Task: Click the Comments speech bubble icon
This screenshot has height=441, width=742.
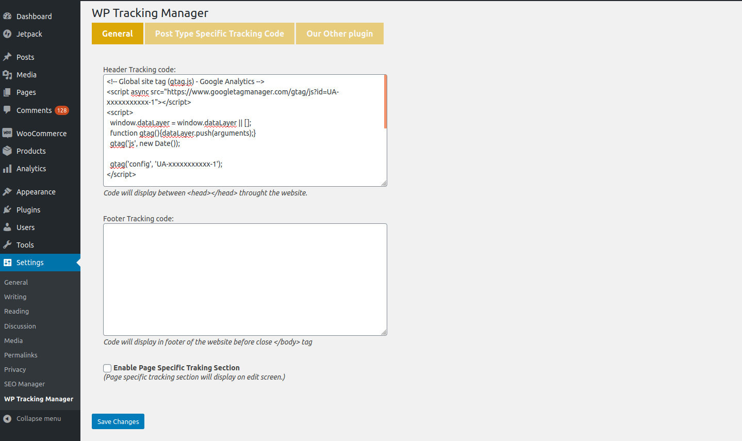Action: click(7, 110)
